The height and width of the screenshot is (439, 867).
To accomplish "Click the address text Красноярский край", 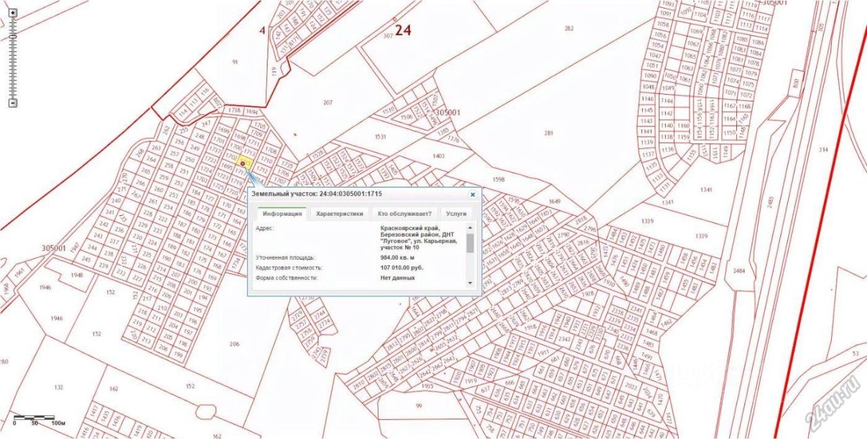I will point(410,228).
